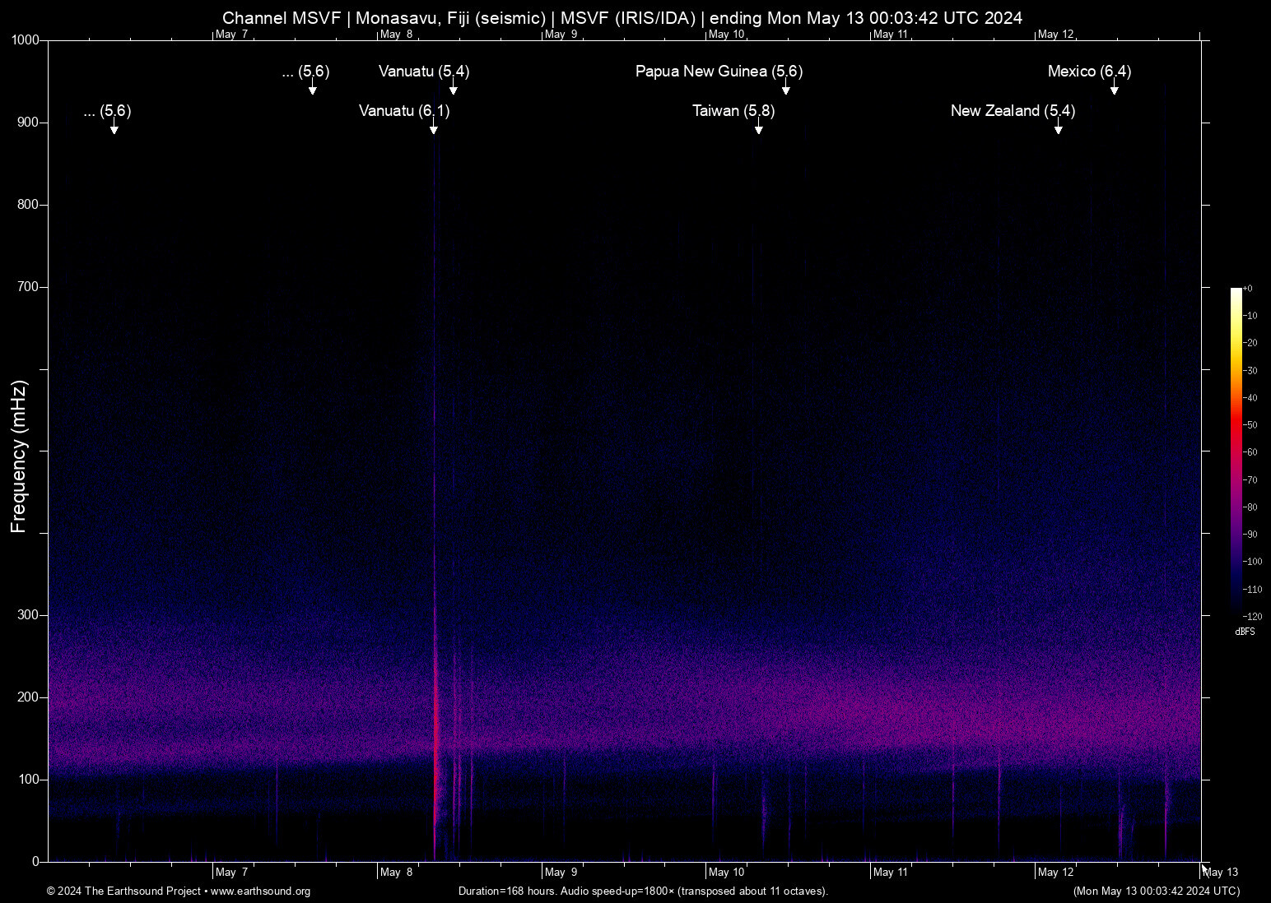Click the '+0' value on the color scale
The image size is (1271, 903).
pos(1248,289)
